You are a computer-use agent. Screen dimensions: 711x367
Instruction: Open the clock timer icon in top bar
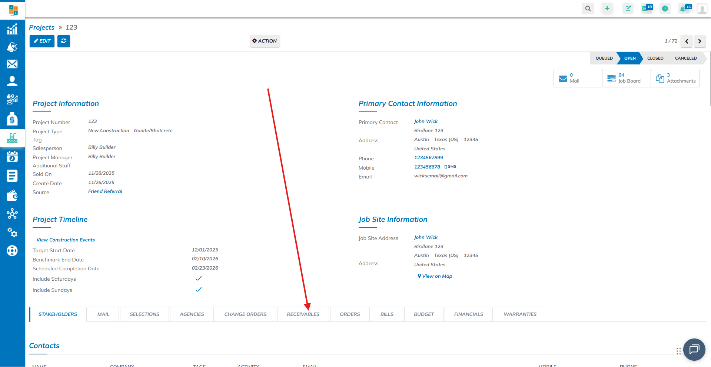click(665, 9)
